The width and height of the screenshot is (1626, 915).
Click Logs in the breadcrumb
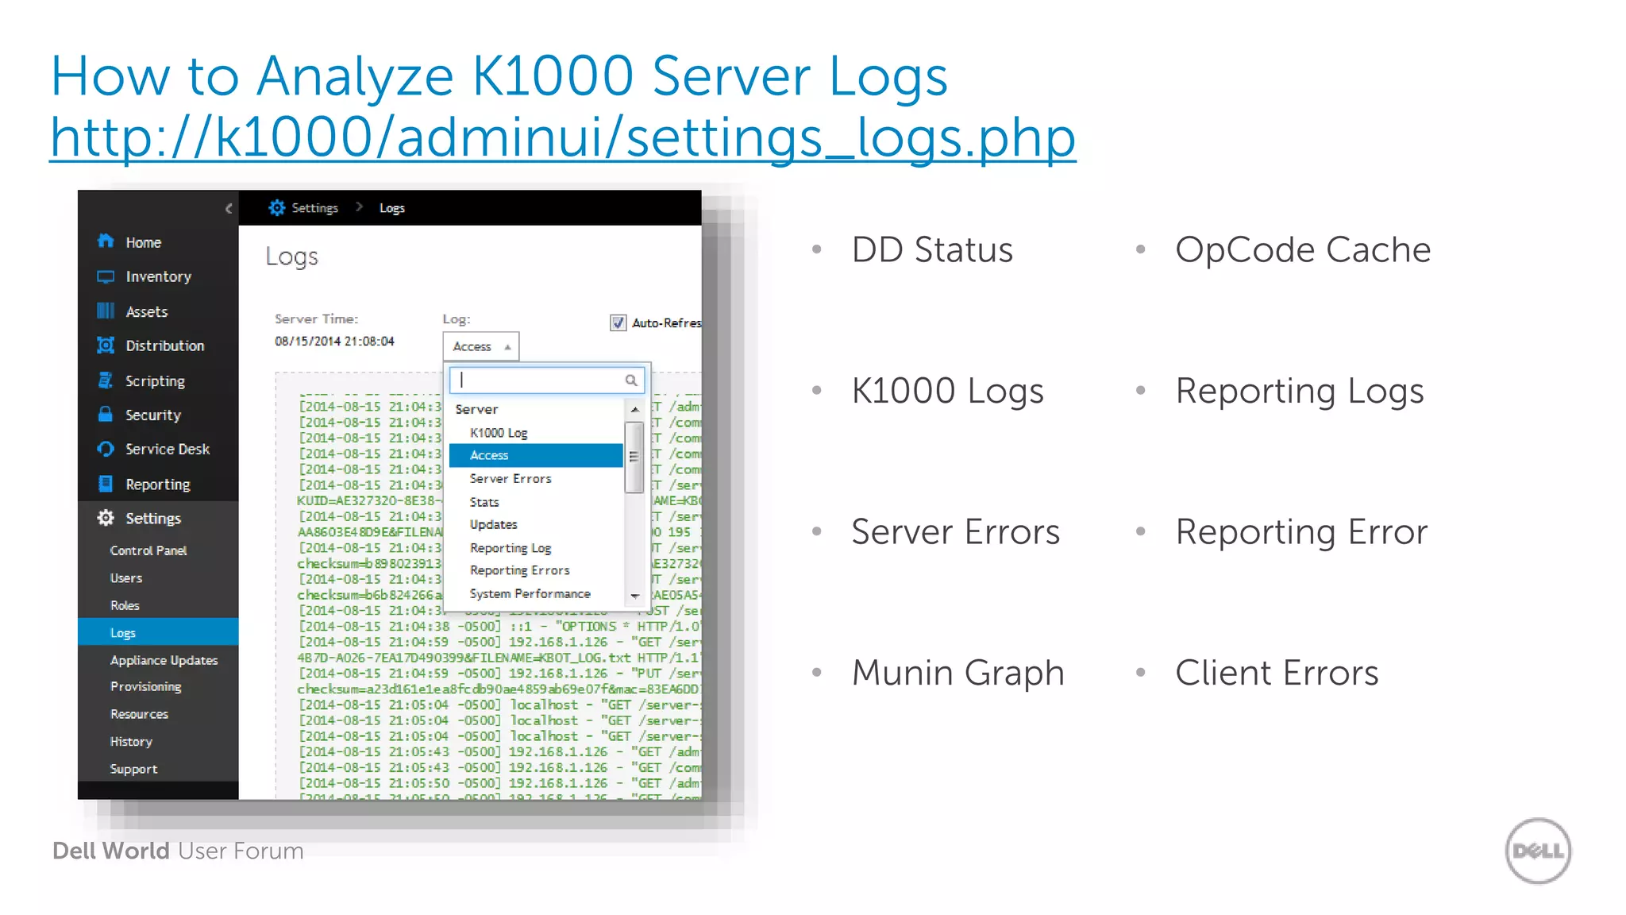(392, 208)
